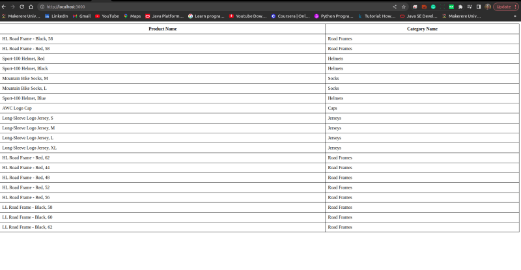Reload the localhost page
This screenshot has width=521, height=270.
click(x=22, y=7)
